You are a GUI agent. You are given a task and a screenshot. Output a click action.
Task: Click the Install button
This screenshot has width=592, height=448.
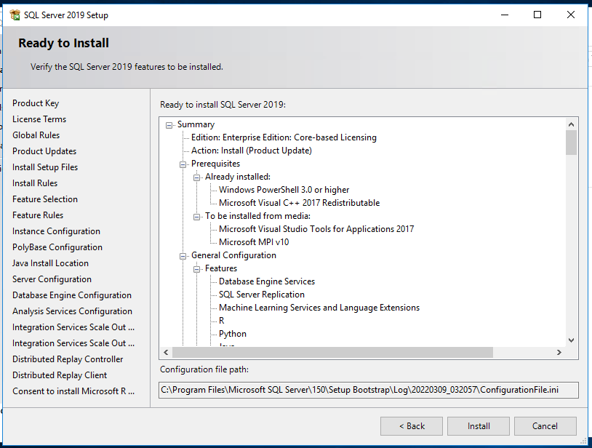click(479, 426)
